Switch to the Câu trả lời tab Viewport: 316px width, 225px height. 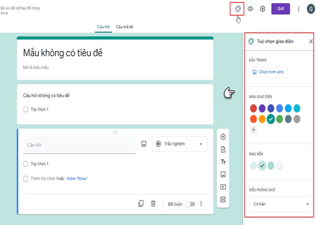124,26
